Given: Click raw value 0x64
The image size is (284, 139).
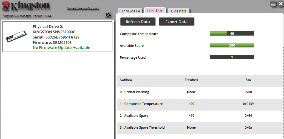Looking at the screenshot, I should [x=248, y=116].
